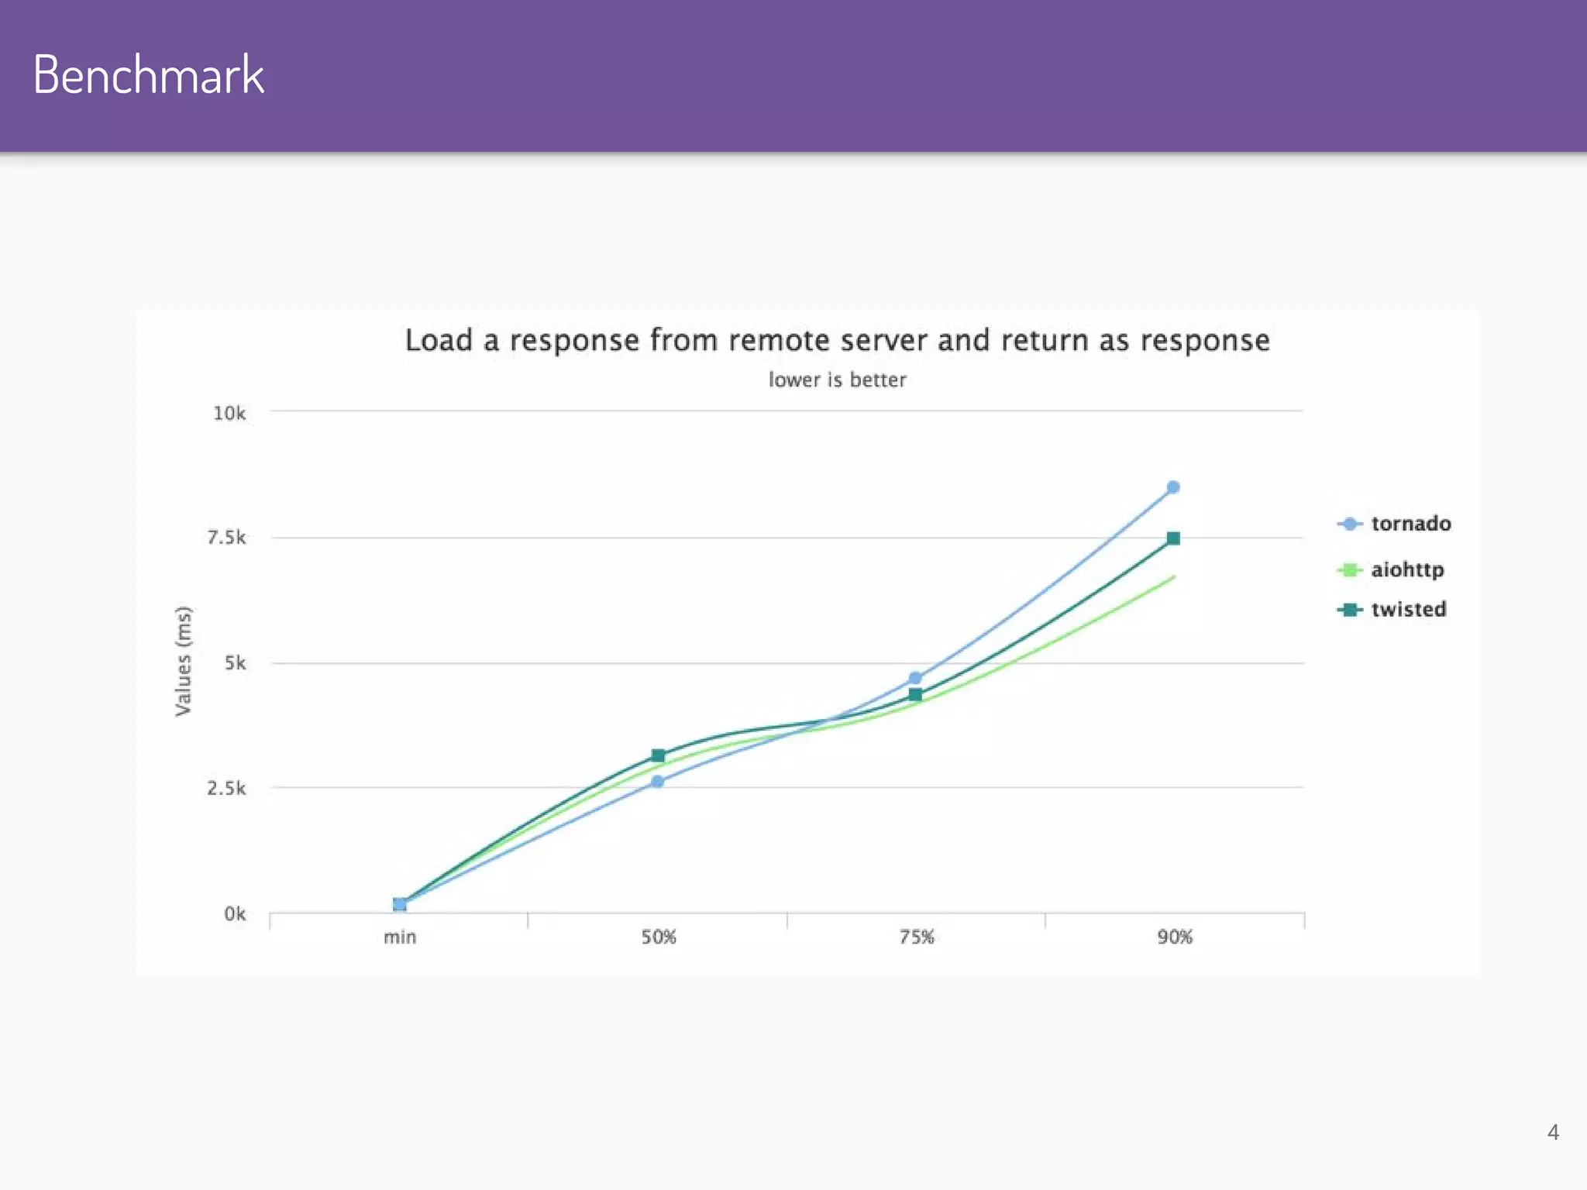The width and height of the screenshot is (1587, 1190).
Task: Click the 'lower is better' subtitle
Action: tap(837, 380)
